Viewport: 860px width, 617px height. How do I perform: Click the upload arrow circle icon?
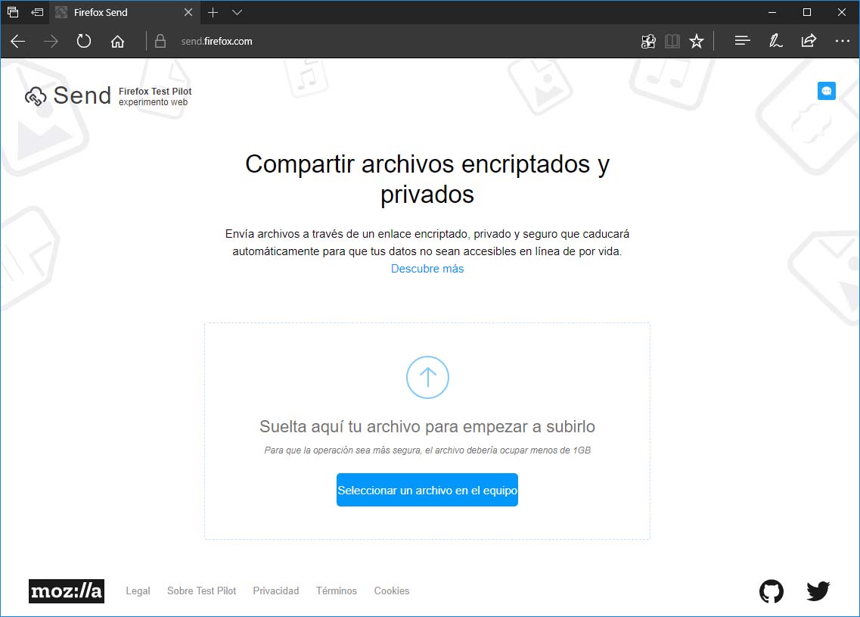(427, 377)
